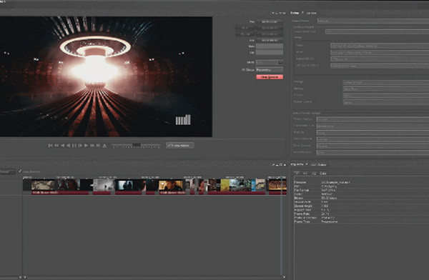
Task: Click the empty Name input field
Action: click(270, 46)
